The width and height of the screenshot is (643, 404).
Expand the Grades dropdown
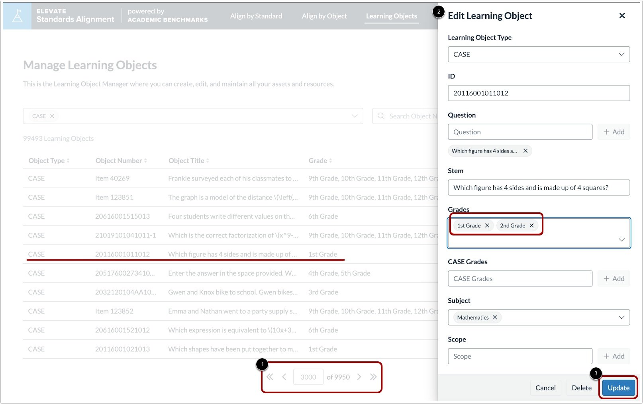[x=621, y=239]
